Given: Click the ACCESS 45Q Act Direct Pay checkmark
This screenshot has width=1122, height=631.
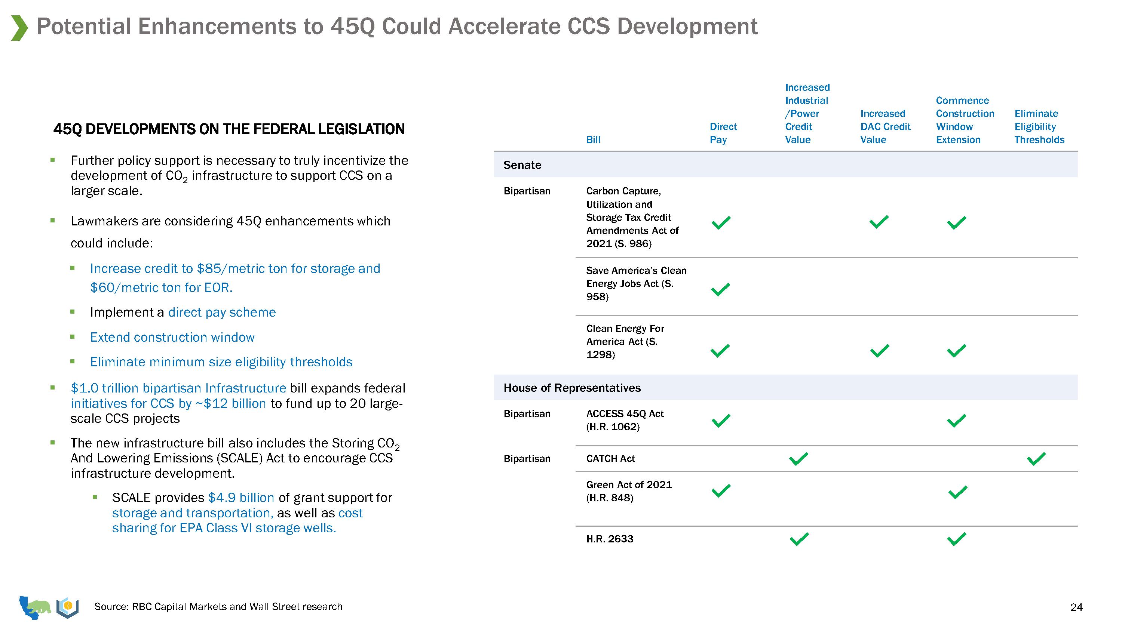Looking at the screenshot, I should click(x=721, y=421).
